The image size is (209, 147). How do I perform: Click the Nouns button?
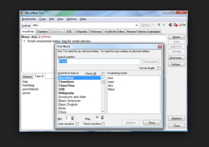pyautogui.click(x=176, y=37)
